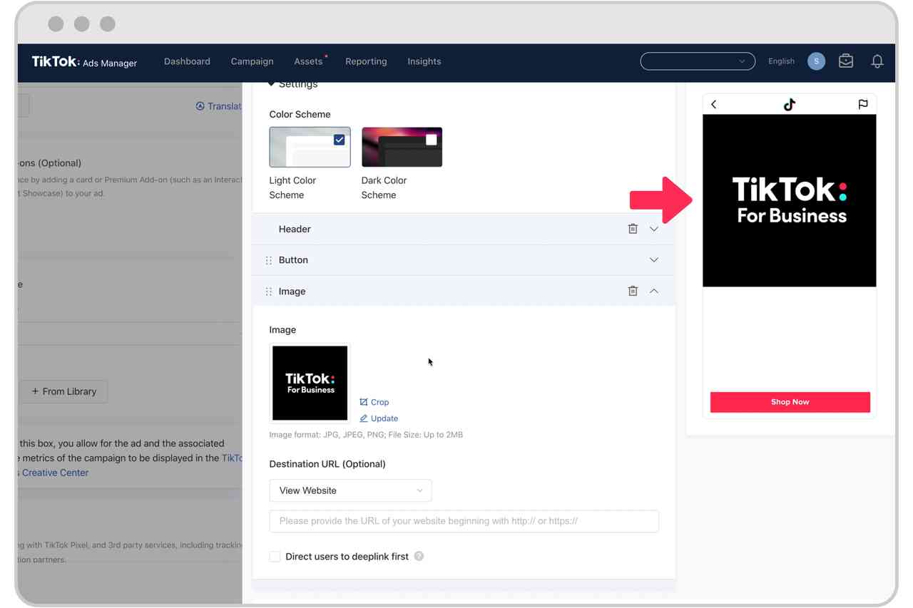Change the English language setting

click(781, 61)
